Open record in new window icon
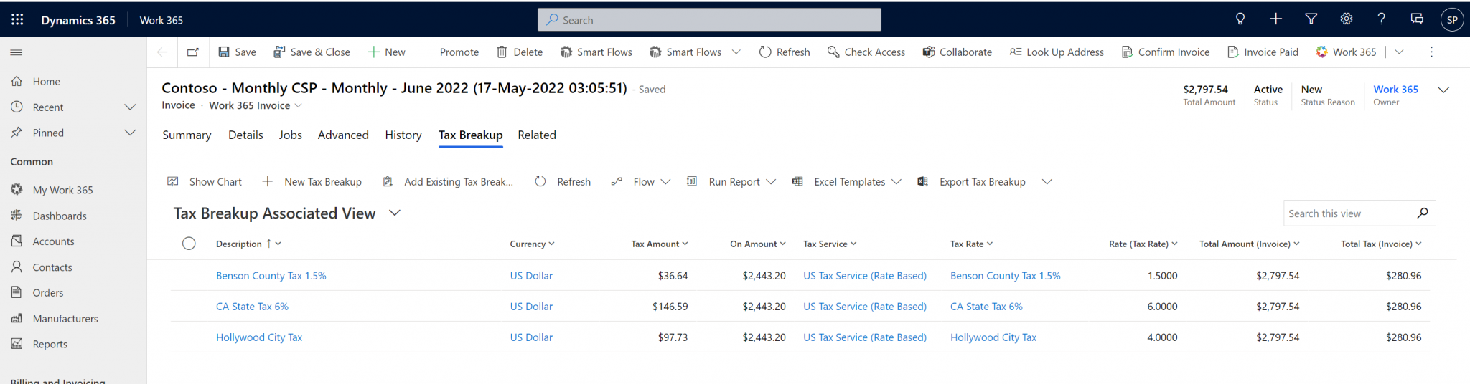 (193, 52)
